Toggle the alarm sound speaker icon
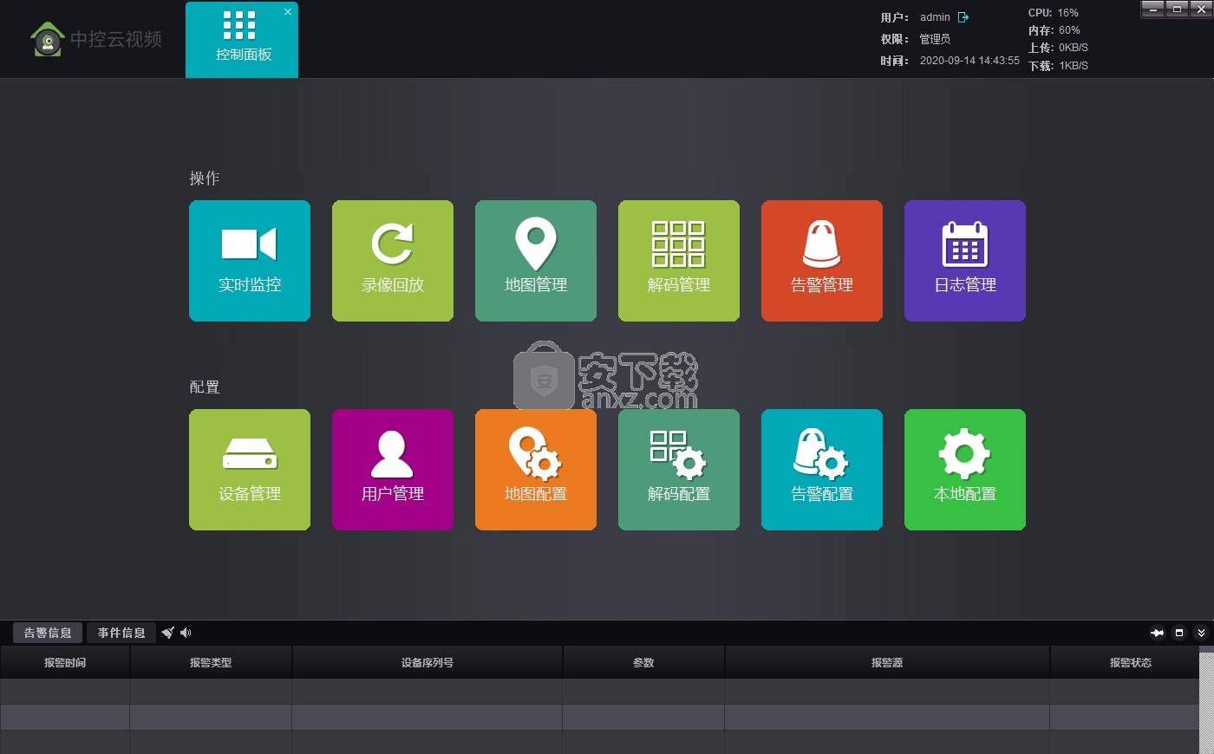 pos(186,633)
